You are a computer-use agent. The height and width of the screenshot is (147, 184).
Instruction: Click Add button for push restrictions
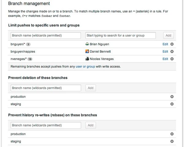point(168,36)
